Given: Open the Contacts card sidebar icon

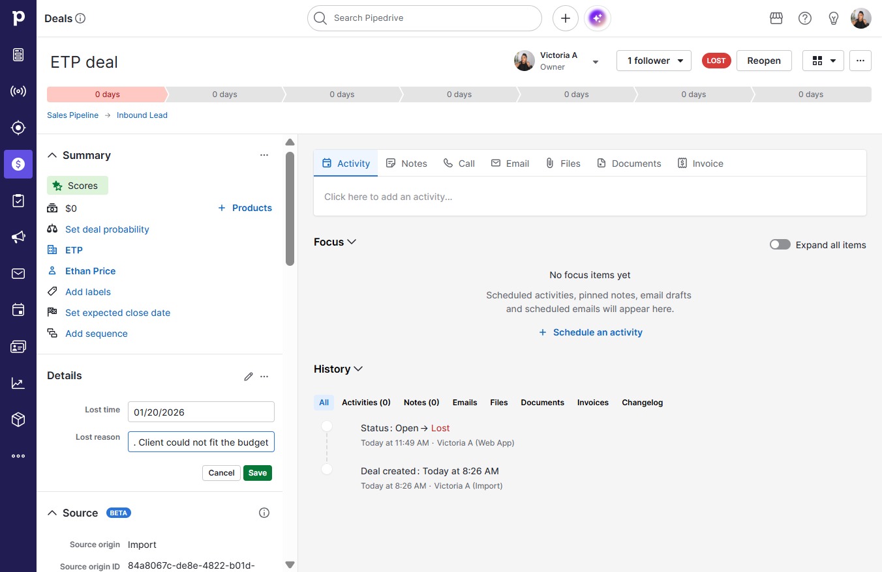Looking at the screenshot, I should tap(18, 347).
